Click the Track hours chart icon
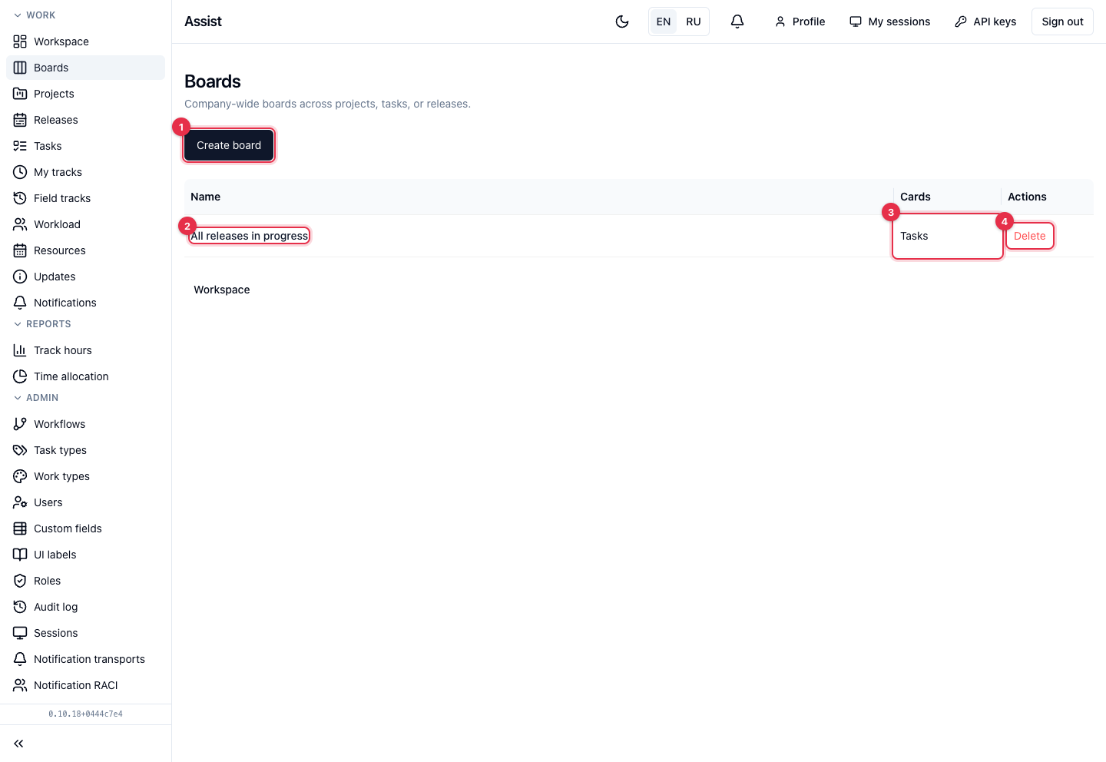 pyautogui.click(x=20, y=350)
